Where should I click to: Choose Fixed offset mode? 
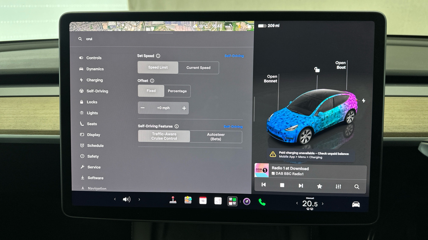[151, 91]
